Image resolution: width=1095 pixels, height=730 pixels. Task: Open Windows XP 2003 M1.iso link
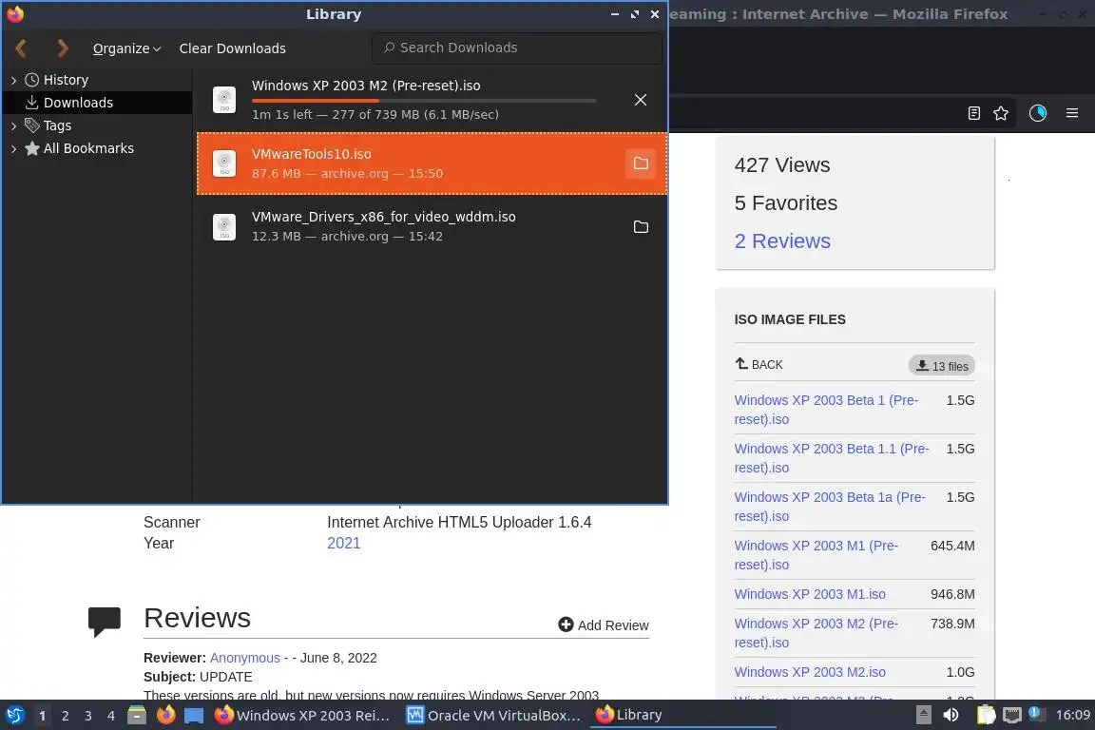810,594
